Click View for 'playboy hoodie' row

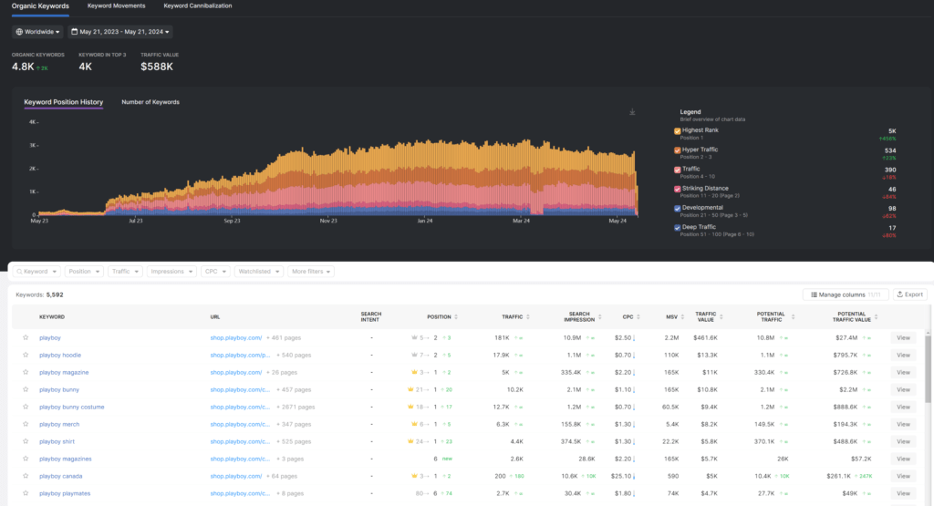pyautogui.click(x=904, y=356)
